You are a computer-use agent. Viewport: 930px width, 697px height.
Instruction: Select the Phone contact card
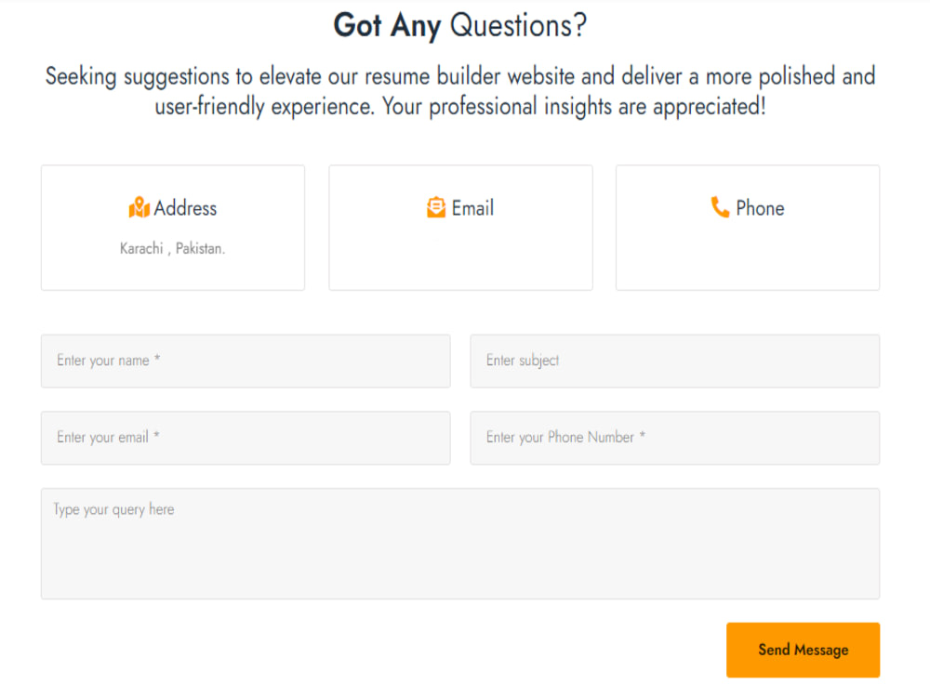(x=747, y=227)
